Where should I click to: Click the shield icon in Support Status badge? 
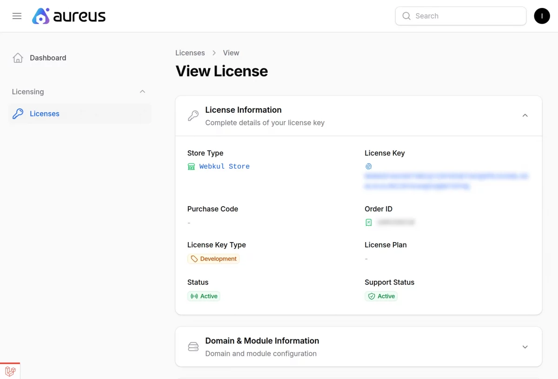click(x=372, y=296)
